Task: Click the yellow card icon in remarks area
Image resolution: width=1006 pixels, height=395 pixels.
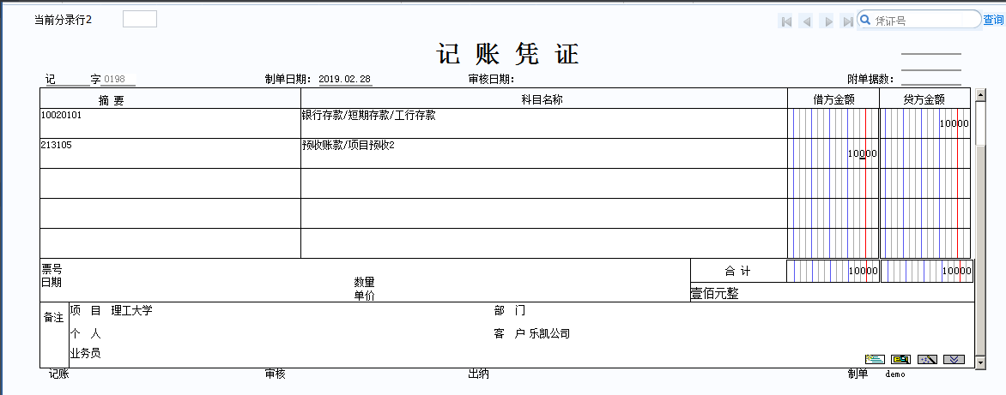Action: tap(900, 358)
